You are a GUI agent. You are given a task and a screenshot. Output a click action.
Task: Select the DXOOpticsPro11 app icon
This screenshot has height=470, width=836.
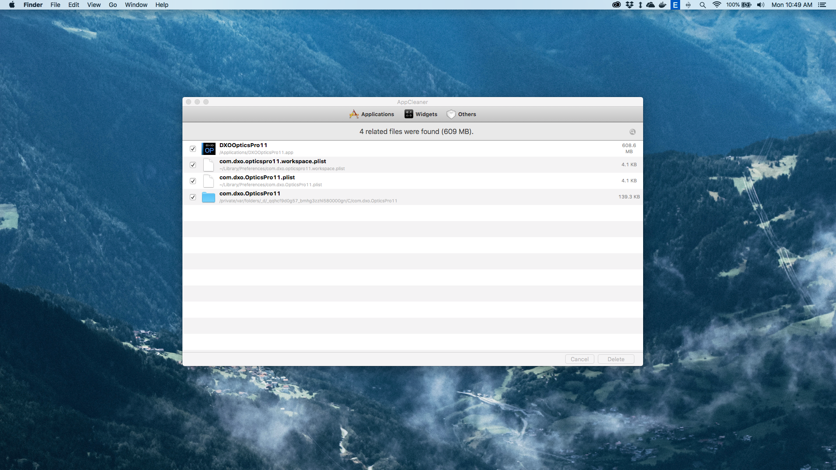point(209,148)
